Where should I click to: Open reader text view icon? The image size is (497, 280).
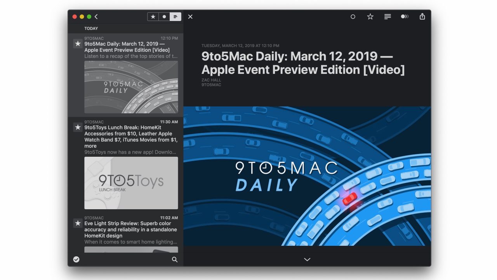[388, 17]
